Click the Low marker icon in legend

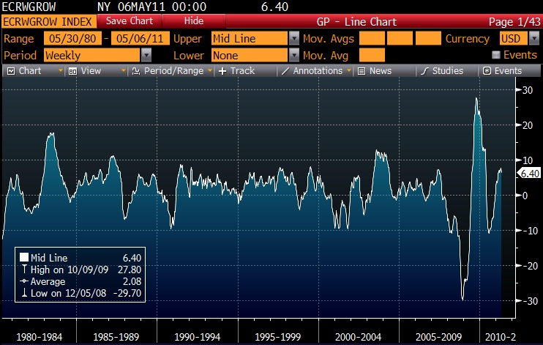pos(24,293)
